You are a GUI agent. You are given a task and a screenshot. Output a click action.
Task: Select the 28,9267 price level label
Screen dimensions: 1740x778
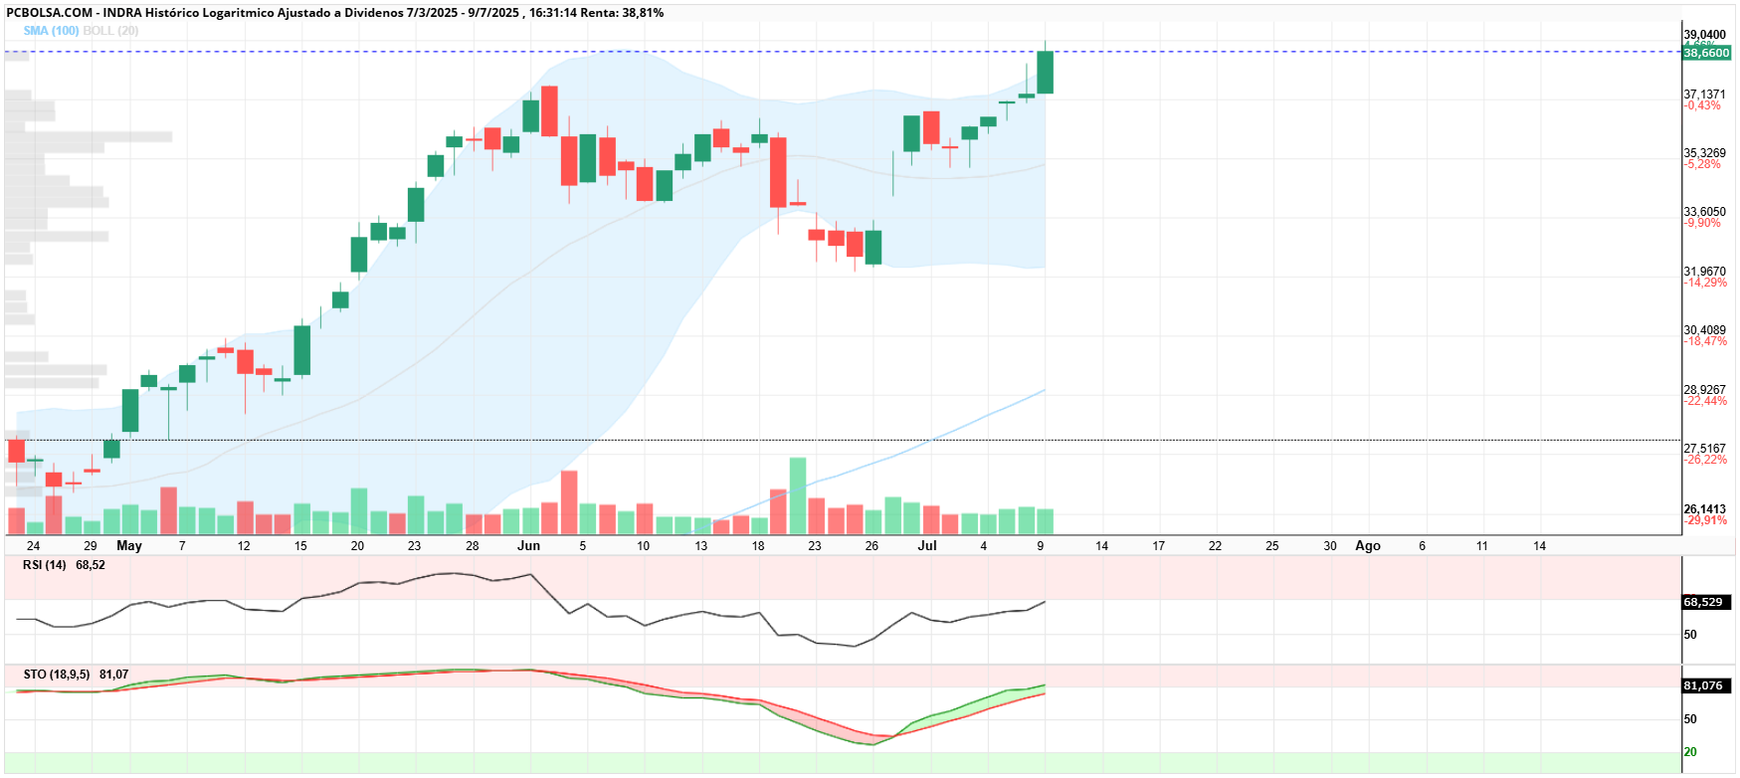point(1704,390)
